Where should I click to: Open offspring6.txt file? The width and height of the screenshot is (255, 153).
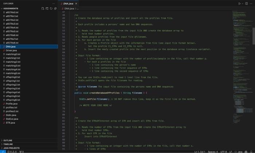pos(29,100)
